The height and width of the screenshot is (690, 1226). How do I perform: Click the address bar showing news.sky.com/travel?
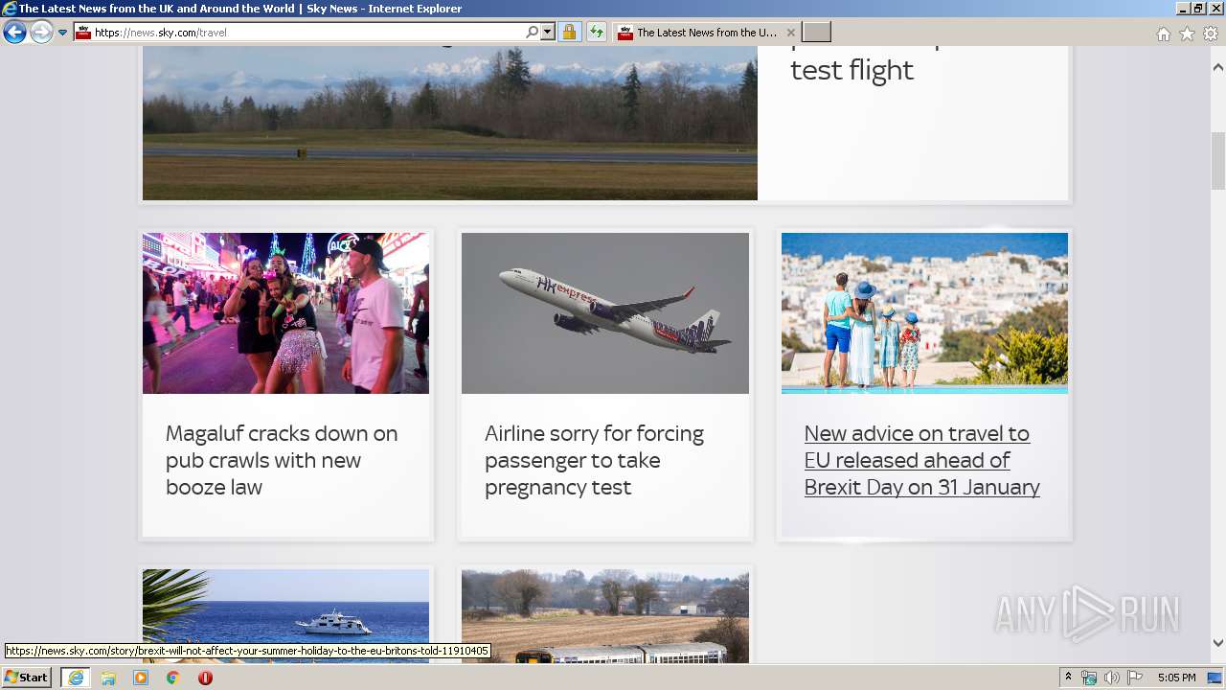click(299, 33)
